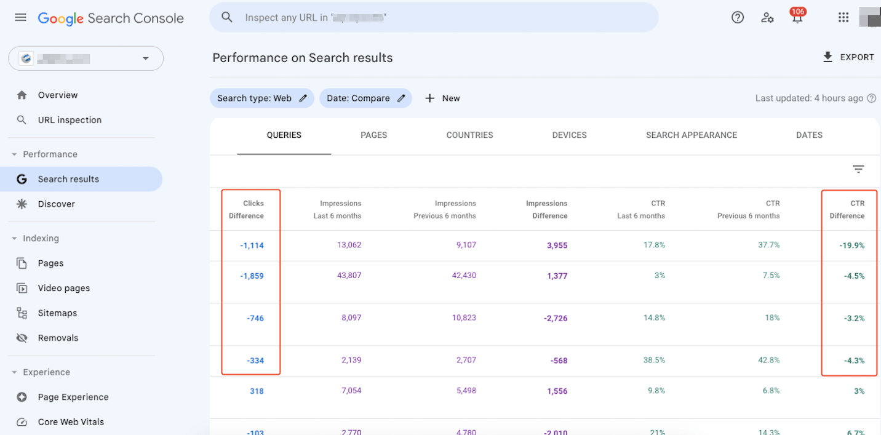This screenshot has width=881, height=435.
Task: Collapse the Indexing section
Action: pos(14,239)
